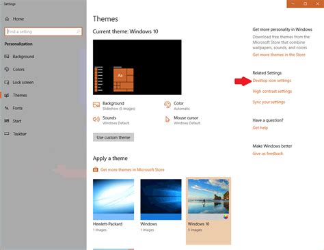Click Give us feedback link

coord(268,154)
